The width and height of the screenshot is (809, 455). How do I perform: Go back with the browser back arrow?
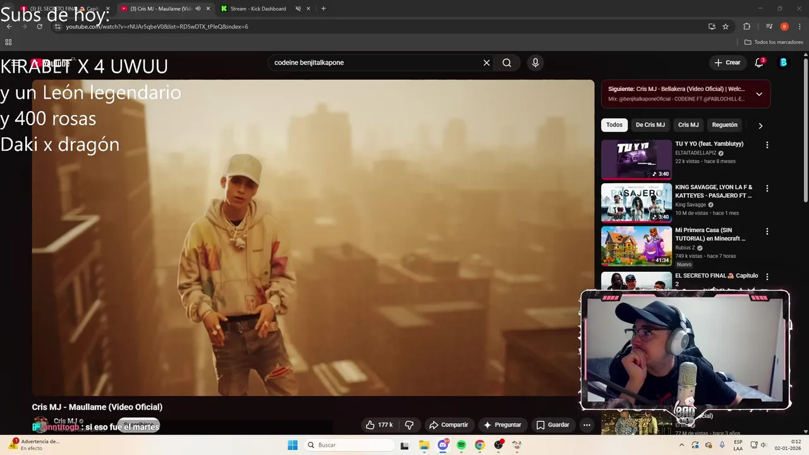[x=9, y=27]
